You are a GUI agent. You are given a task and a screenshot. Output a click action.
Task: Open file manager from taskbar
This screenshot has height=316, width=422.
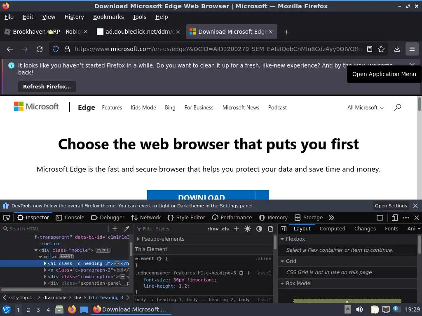coord(59,309)
